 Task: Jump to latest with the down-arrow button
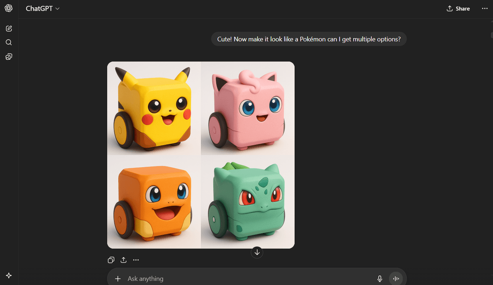point(257,252)
